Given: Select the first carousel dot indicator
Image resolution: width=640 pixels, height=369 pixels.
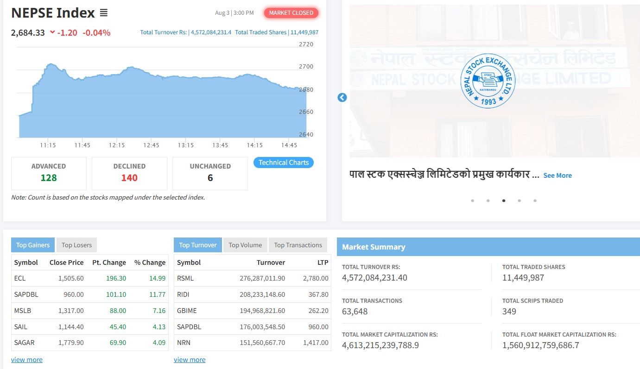Looking at the screenshot, I should coord(472,201).
